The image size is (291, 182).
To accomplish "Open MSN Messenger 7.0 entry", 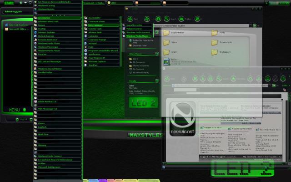I will 58,109.
